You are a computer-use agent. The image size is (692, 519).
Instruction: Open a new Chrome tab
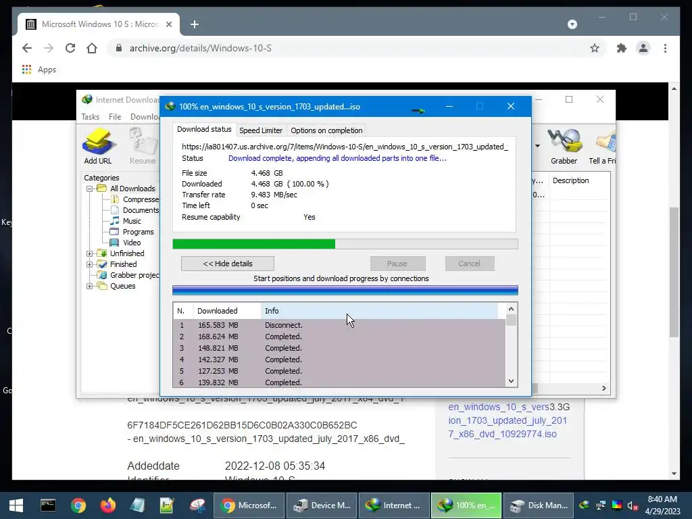(195, 24)
